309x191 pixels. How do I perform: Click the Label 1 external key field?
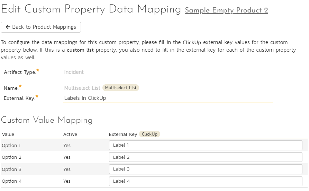pyautogui.click(x=206, y=145)
